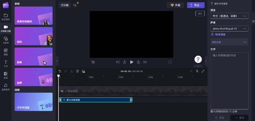Click the chevron below the help button

click(x=198, y=66)
